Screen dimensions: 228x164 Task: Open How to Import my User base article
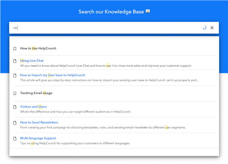tap(52, 75)
